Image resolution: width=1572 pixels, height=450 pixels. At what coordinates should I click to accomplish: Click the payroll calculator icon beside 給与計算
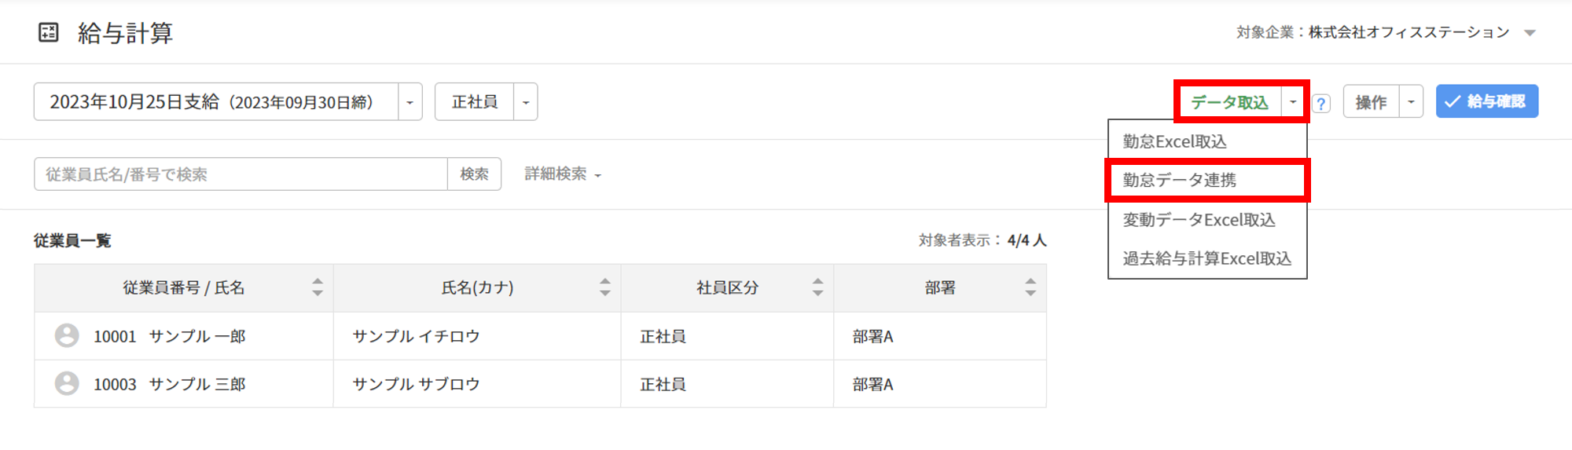coord(49,32)
